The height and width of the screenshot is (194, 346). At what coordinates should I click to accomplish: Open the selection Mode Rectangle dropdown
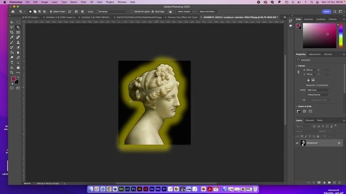click(112, 12)
